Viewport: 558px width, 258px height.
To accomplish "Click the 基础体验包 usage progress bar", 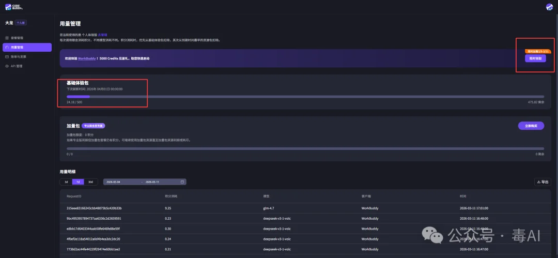I will (305, 97).
